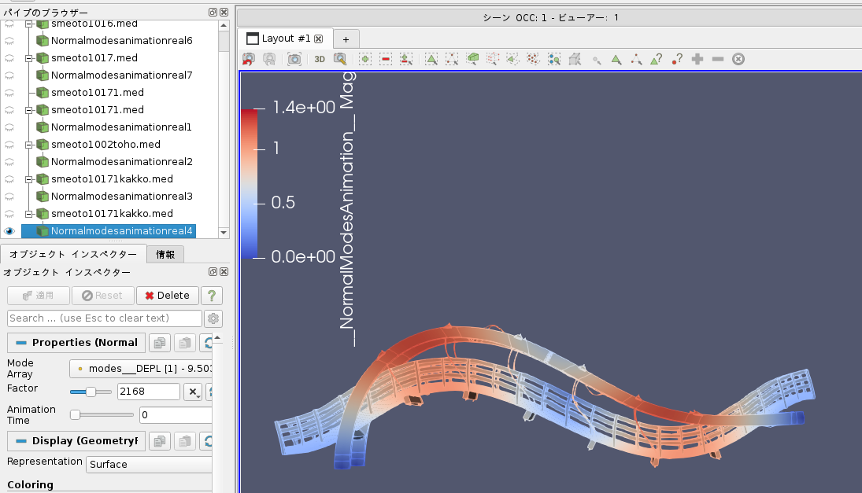The width and height of the screenshot is (862, 493).
Task: Open advanced search settings gear icon
Action: point(213,318)
